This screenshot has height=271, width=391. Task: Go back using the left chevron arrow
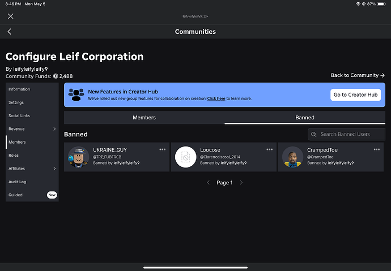[9, 32]
